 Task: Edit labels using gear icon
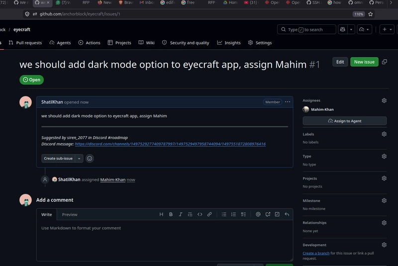click(384, 134)
